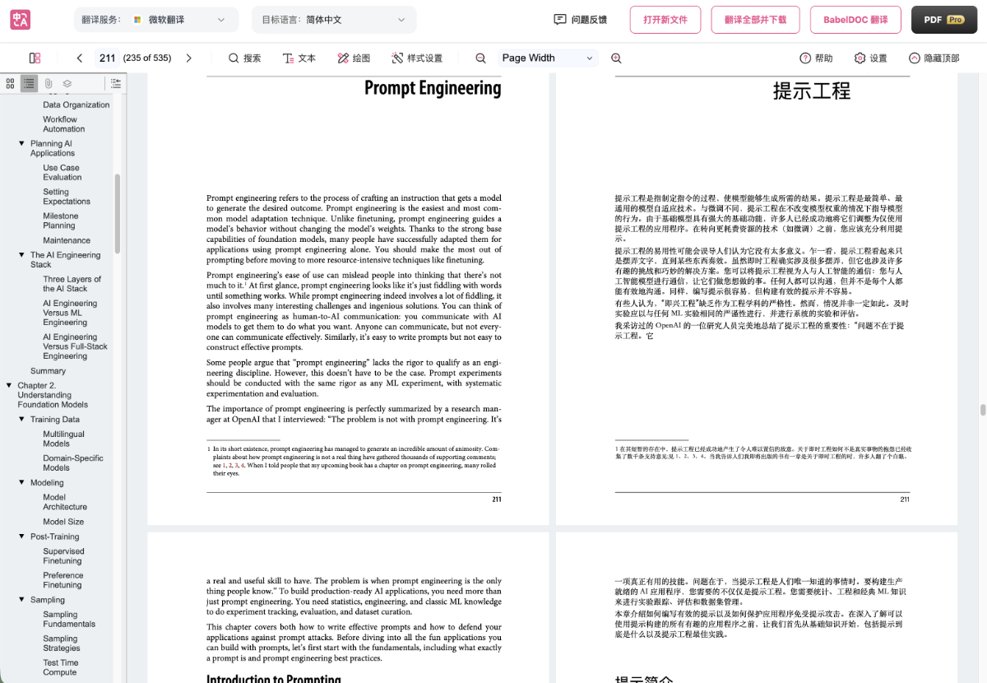987x683 pixels.
Task: Go to the previous page arrow
Action: pos(80,58)
